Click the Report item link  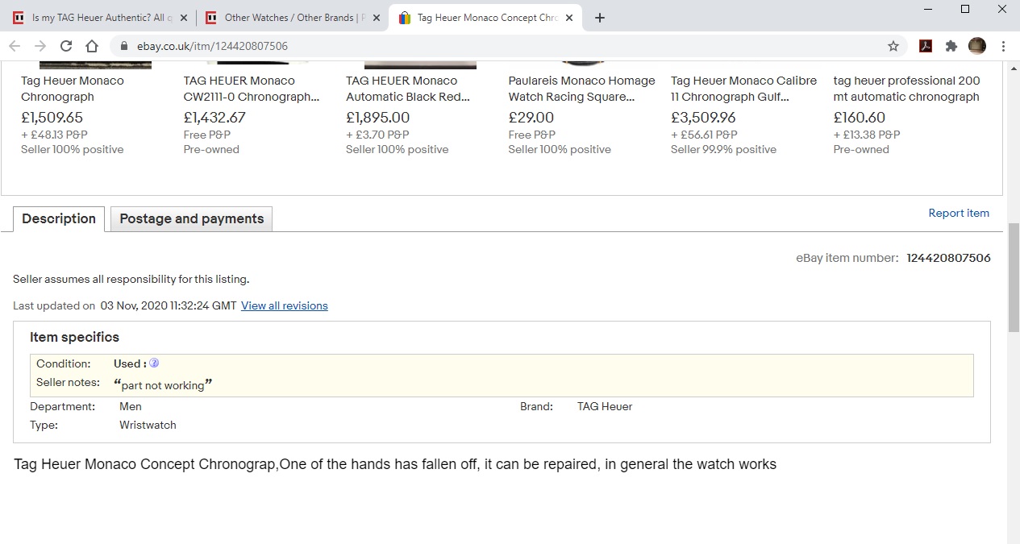[x=959, y=213]
